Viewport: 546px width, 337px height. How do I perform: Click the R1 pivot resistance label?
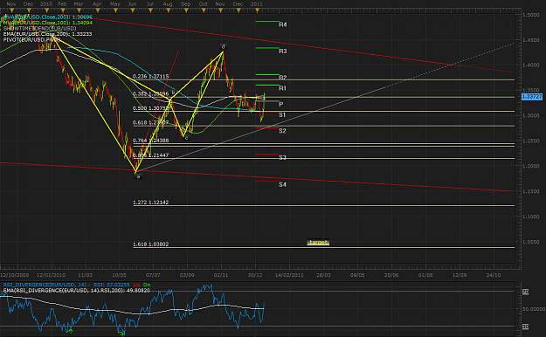click(x=282, y=88)
